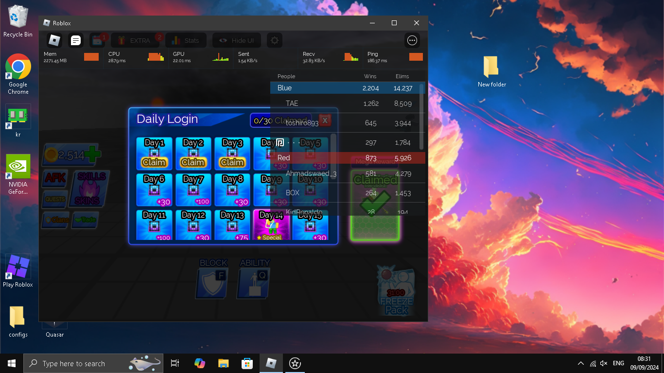Click the muted speaker volume tray icon
Screen dimensions: 664x373
click(604, 363)
